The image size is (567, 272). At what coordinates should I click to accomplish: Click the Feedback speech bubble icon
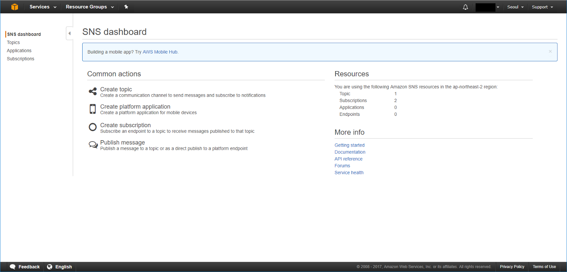pos(13,267)
